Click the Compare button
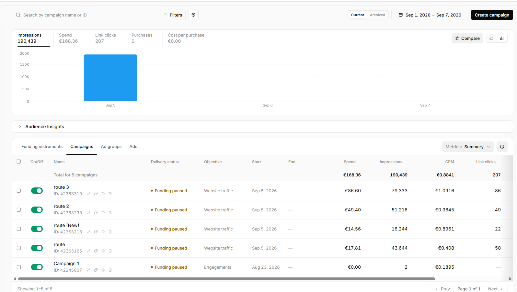 coord(467,38)
